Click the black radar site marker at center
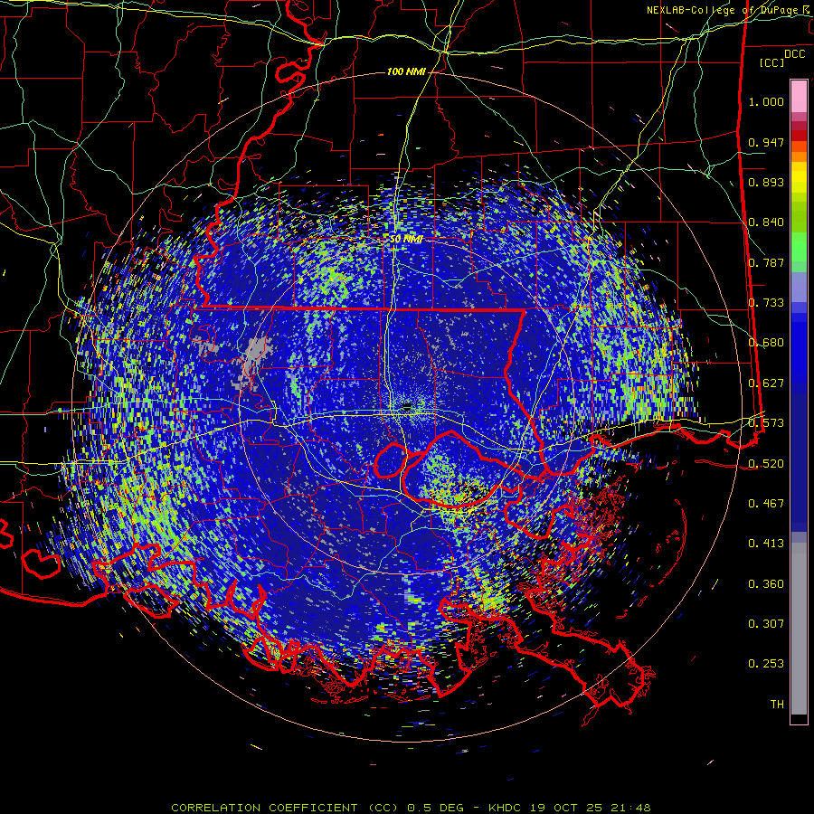This screenshot has height=814, width=814. [x=407, y=406]
